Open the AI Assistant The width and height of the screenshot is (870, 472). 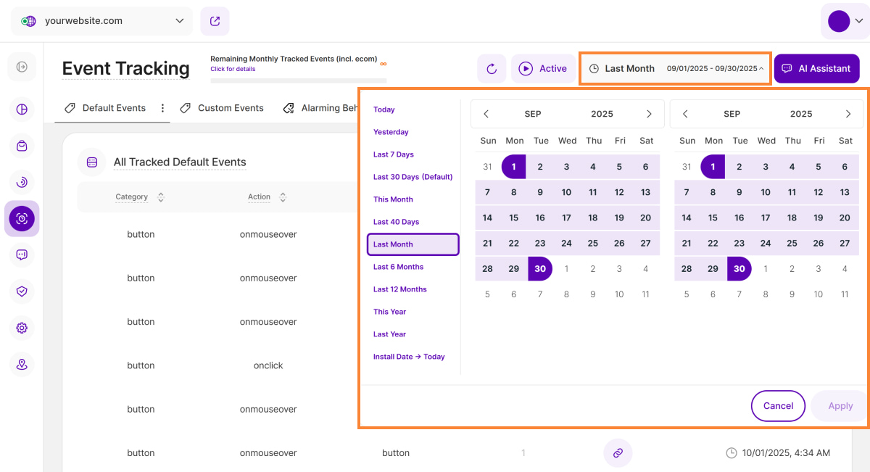(816, 68)
